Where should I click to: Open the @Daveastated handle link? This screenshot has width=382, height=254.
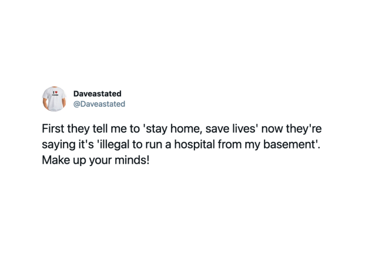click(x=99, y=104)
